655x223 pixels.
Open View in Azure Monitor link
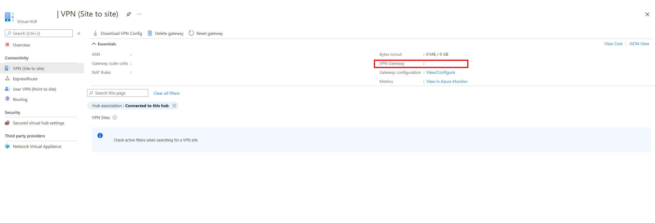point(447,82)
